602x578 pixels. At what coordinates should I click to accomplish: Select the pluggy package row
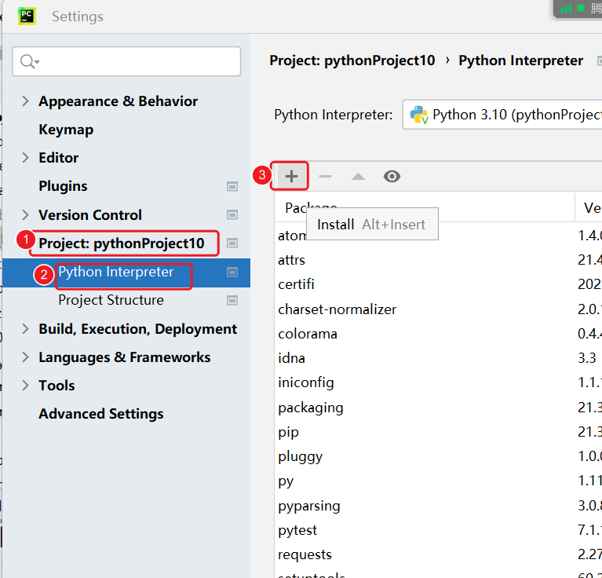[x=438, y=456]
